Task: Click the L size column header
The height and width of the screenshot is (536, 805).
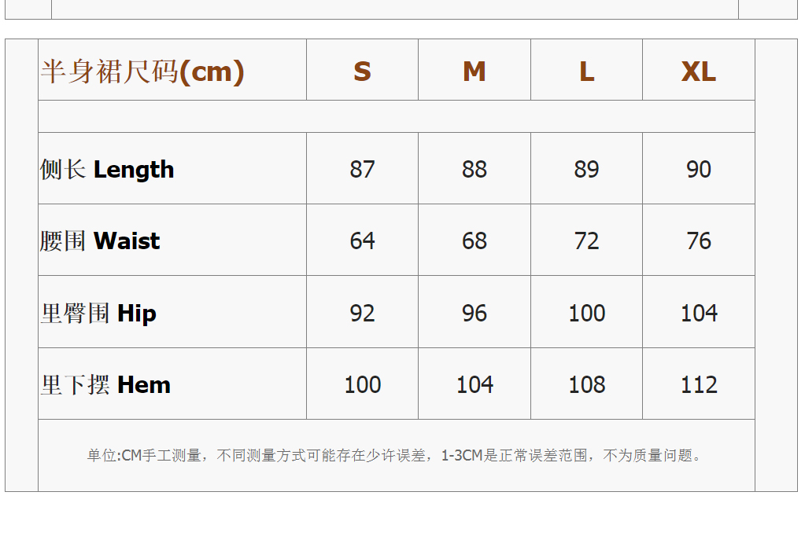Action: (586, 72)
